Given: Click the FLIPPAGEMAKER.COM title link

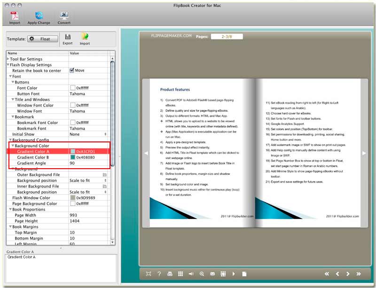Looking at the screenshot, I should click(x=171, y=36).
